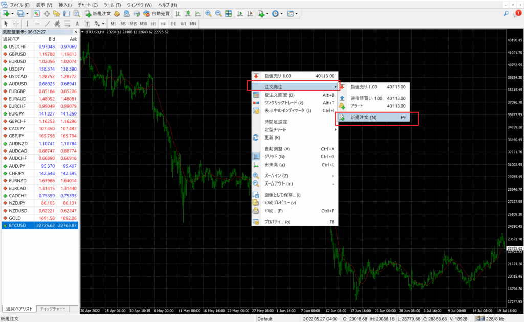524x322 pixels.
Task: Select the cursor arrow tool
Action: 6,24
